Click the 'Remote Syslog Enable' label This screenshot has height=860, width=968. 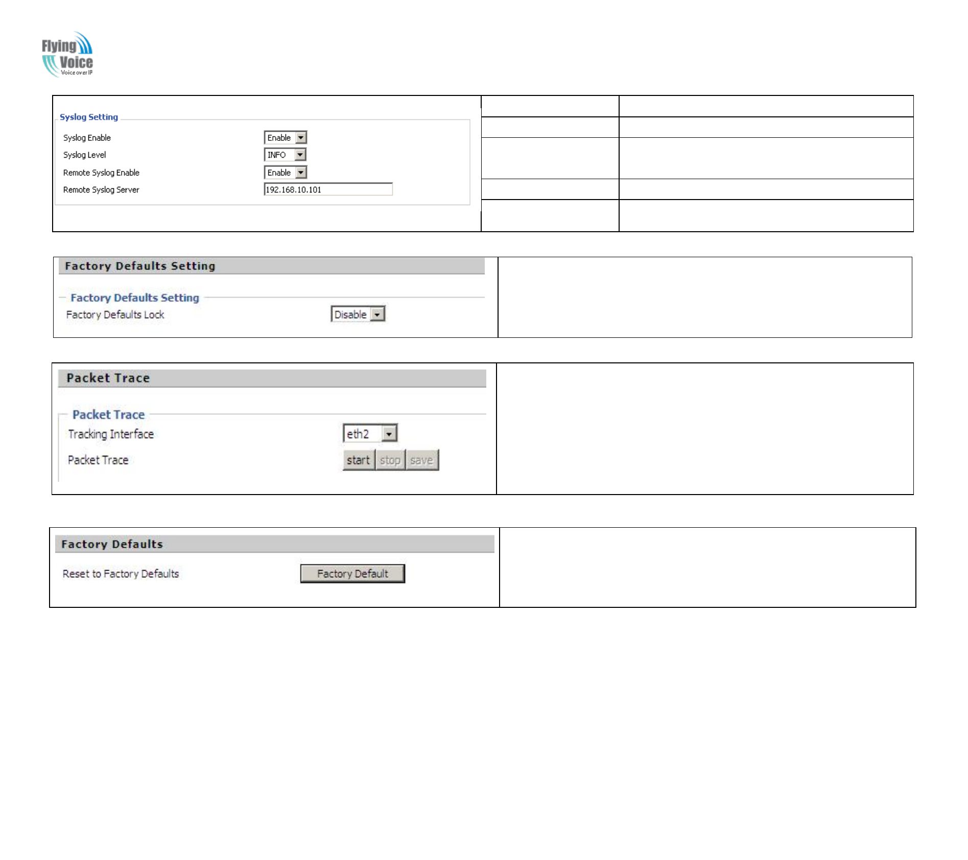tap(101, 173)
